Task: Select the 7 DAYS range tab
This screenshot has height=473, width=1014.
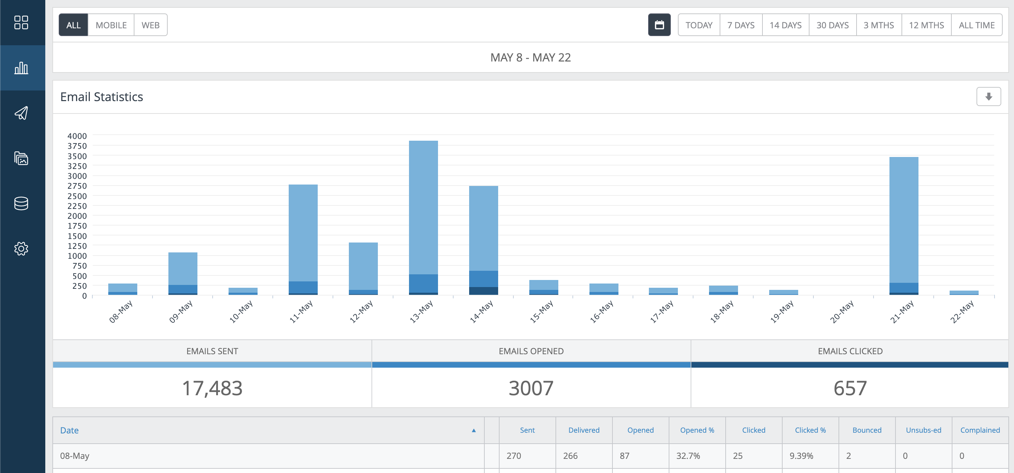Action: (741, 25)
